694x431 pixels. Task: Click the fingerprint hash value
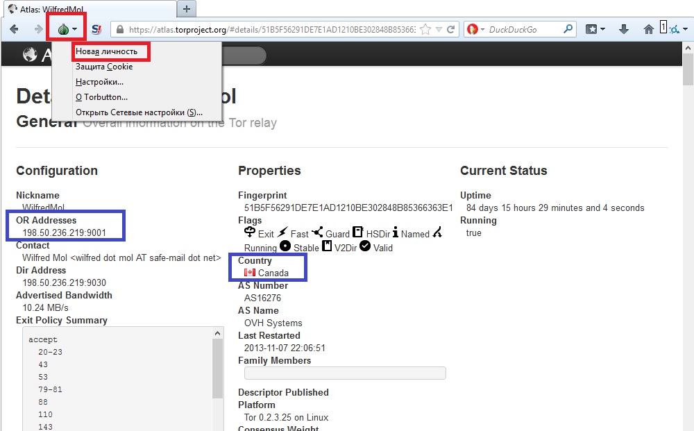tap(348, 208)
